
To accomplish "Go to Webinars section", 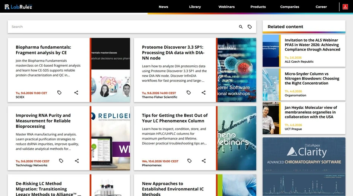I will tap(226, 7).
